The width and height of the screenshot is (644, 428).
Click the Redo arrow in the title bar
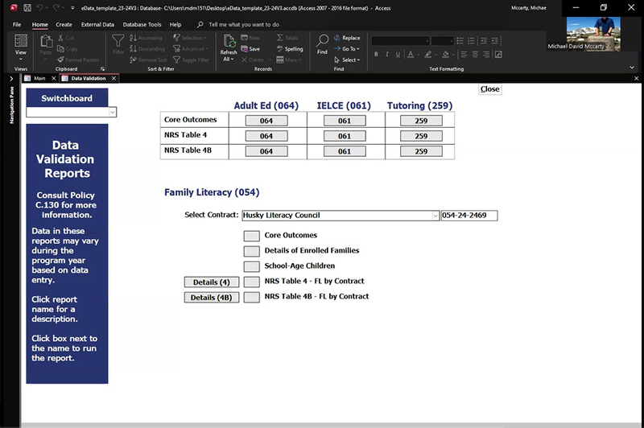56,8
